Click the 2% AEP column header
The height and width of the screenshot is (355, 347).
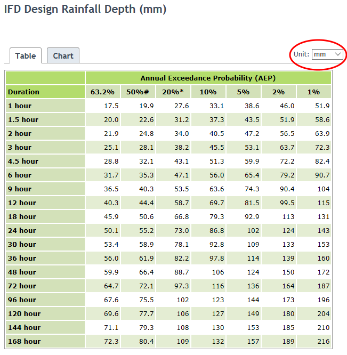pos(278,92)
